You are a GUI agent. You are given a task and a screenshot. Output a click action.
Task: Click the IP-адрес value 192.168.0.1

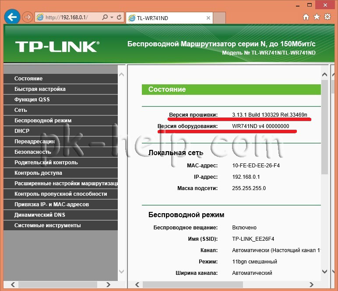246,177
